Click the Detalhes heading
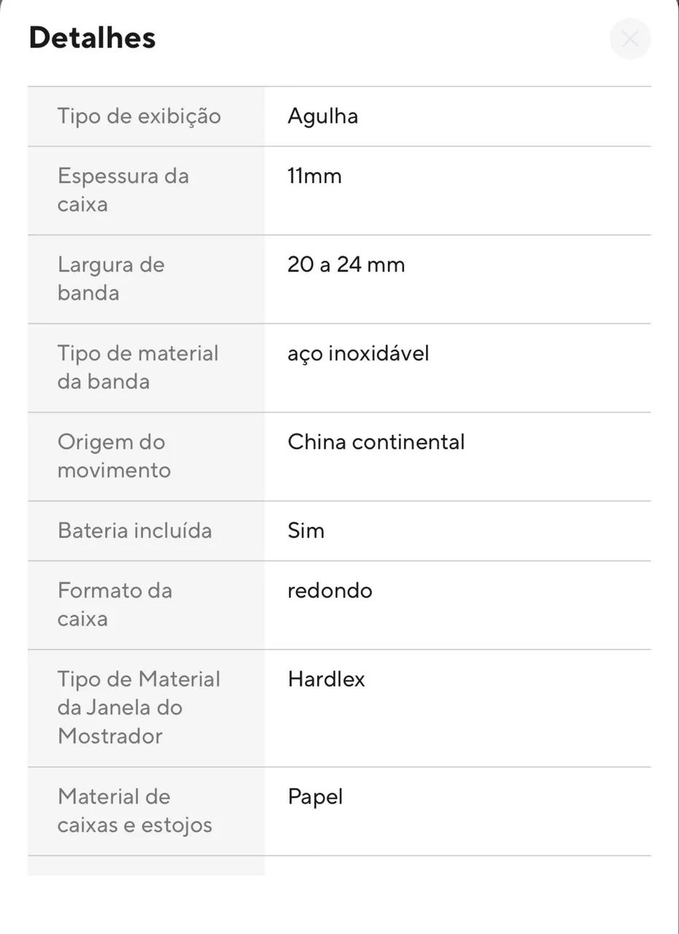The width and height of the screenshot is (679, 934). click(92, 38)
